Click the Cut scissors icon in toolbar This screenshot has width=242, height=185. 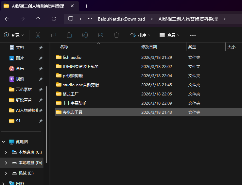click(38, 35)
